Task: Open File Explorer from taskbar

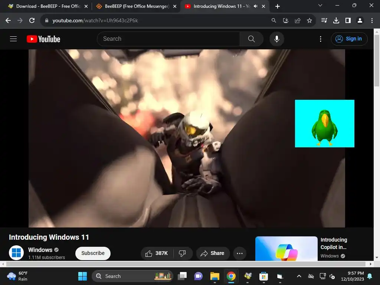Action: [x=215, y=276]
